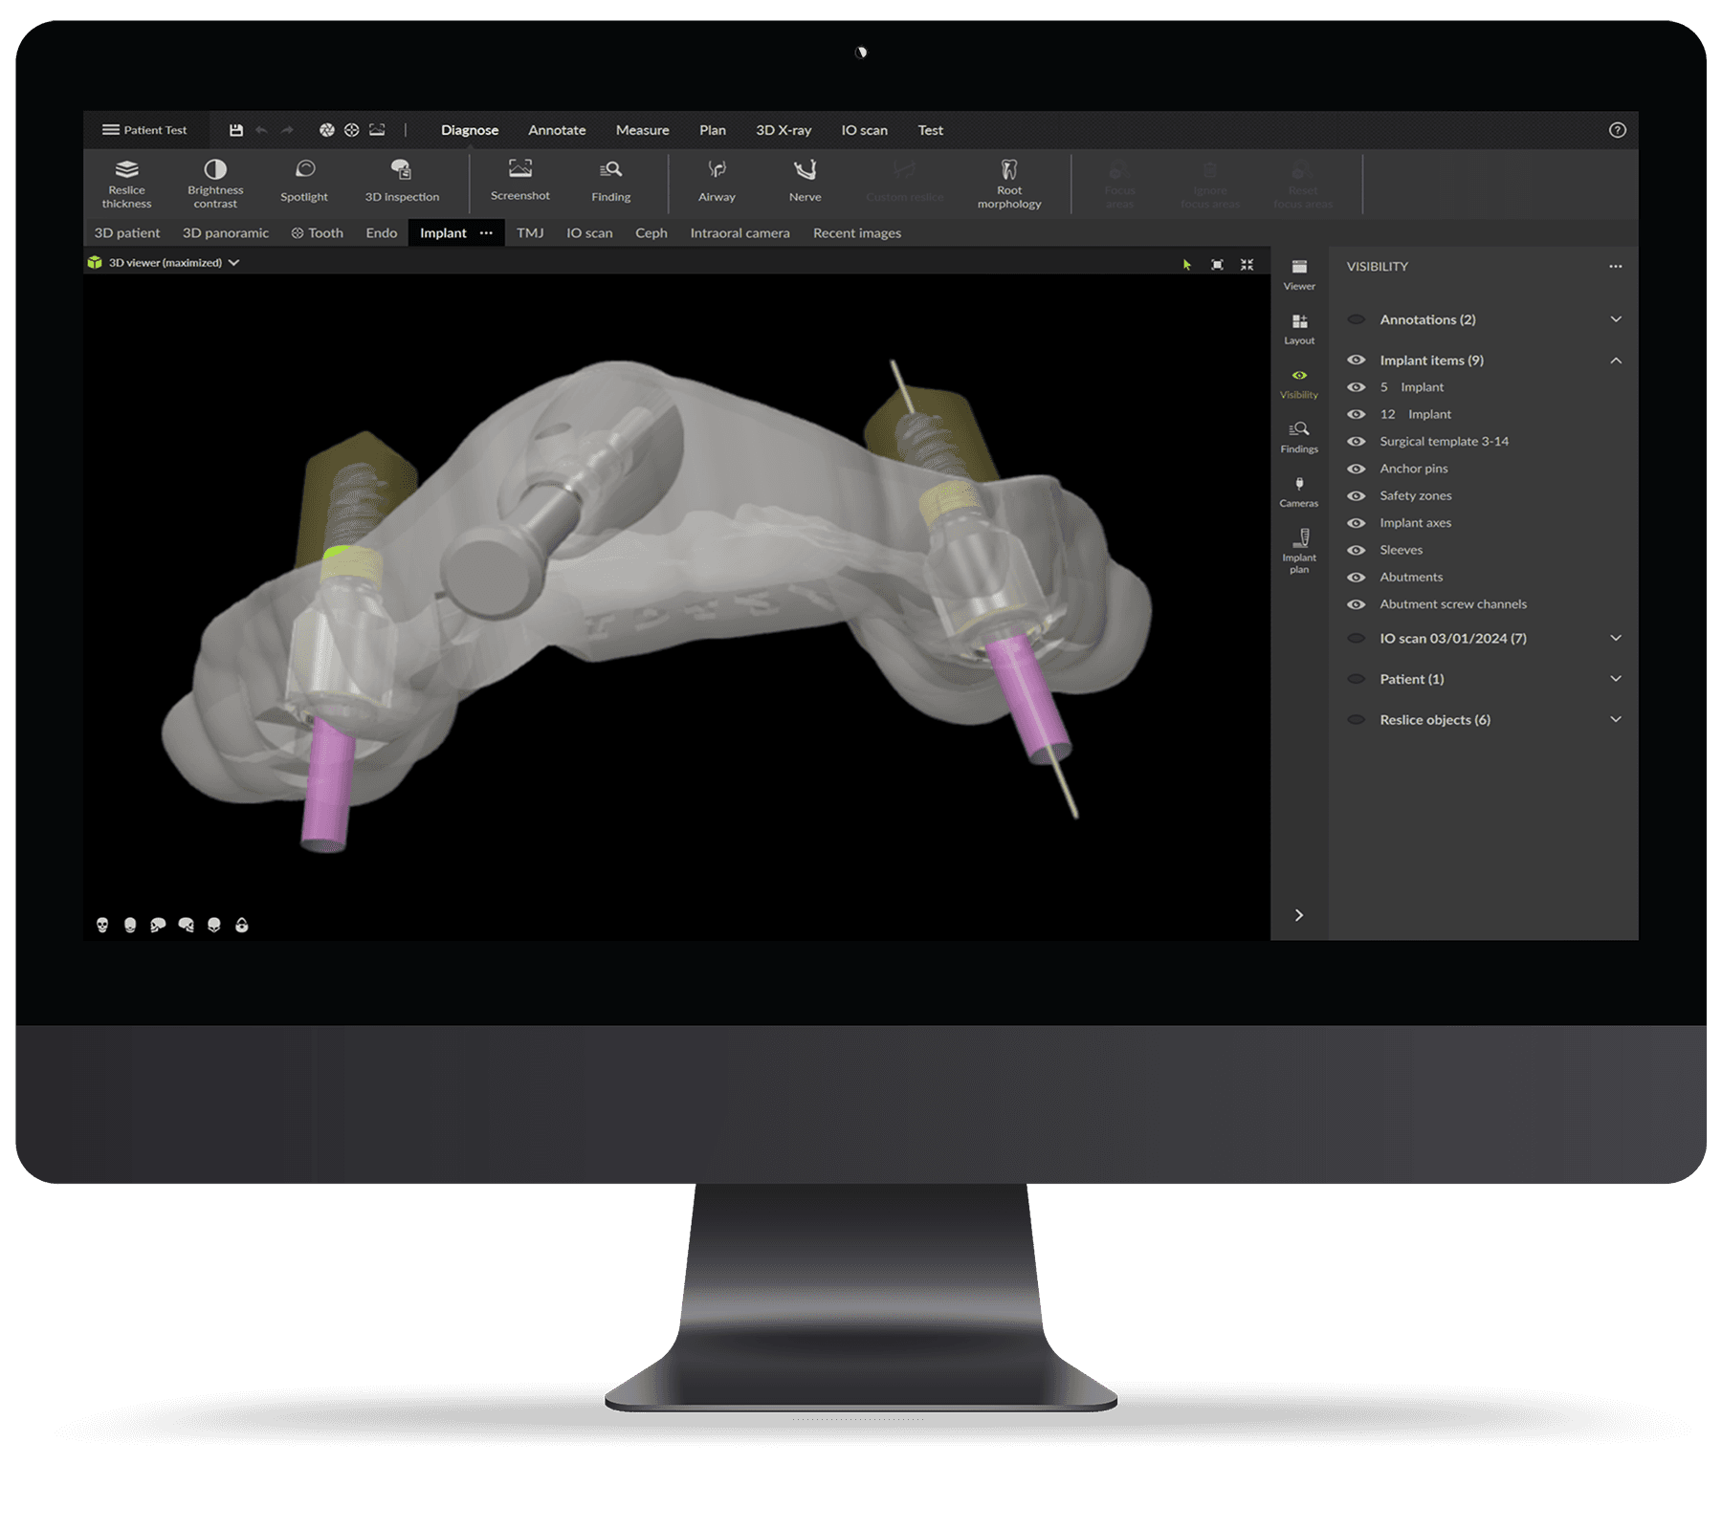Open the help question mark
1722x1530 pixels.
tap(1617, 130)
